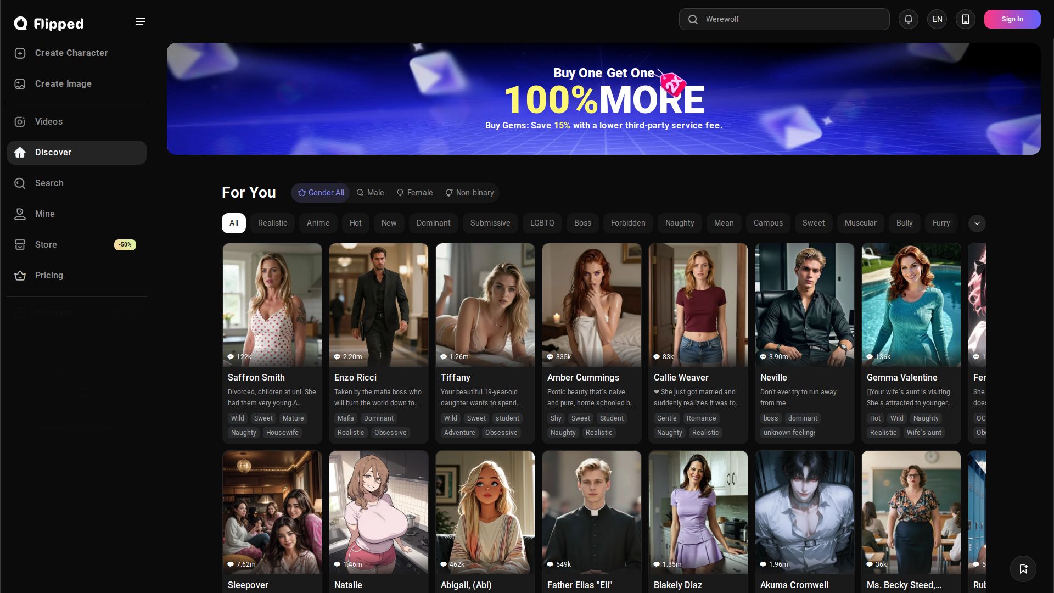The height and width of the screenshot is (593, 1054).
Task: Open notifications bell icon
Action: (x=909, y=19)
